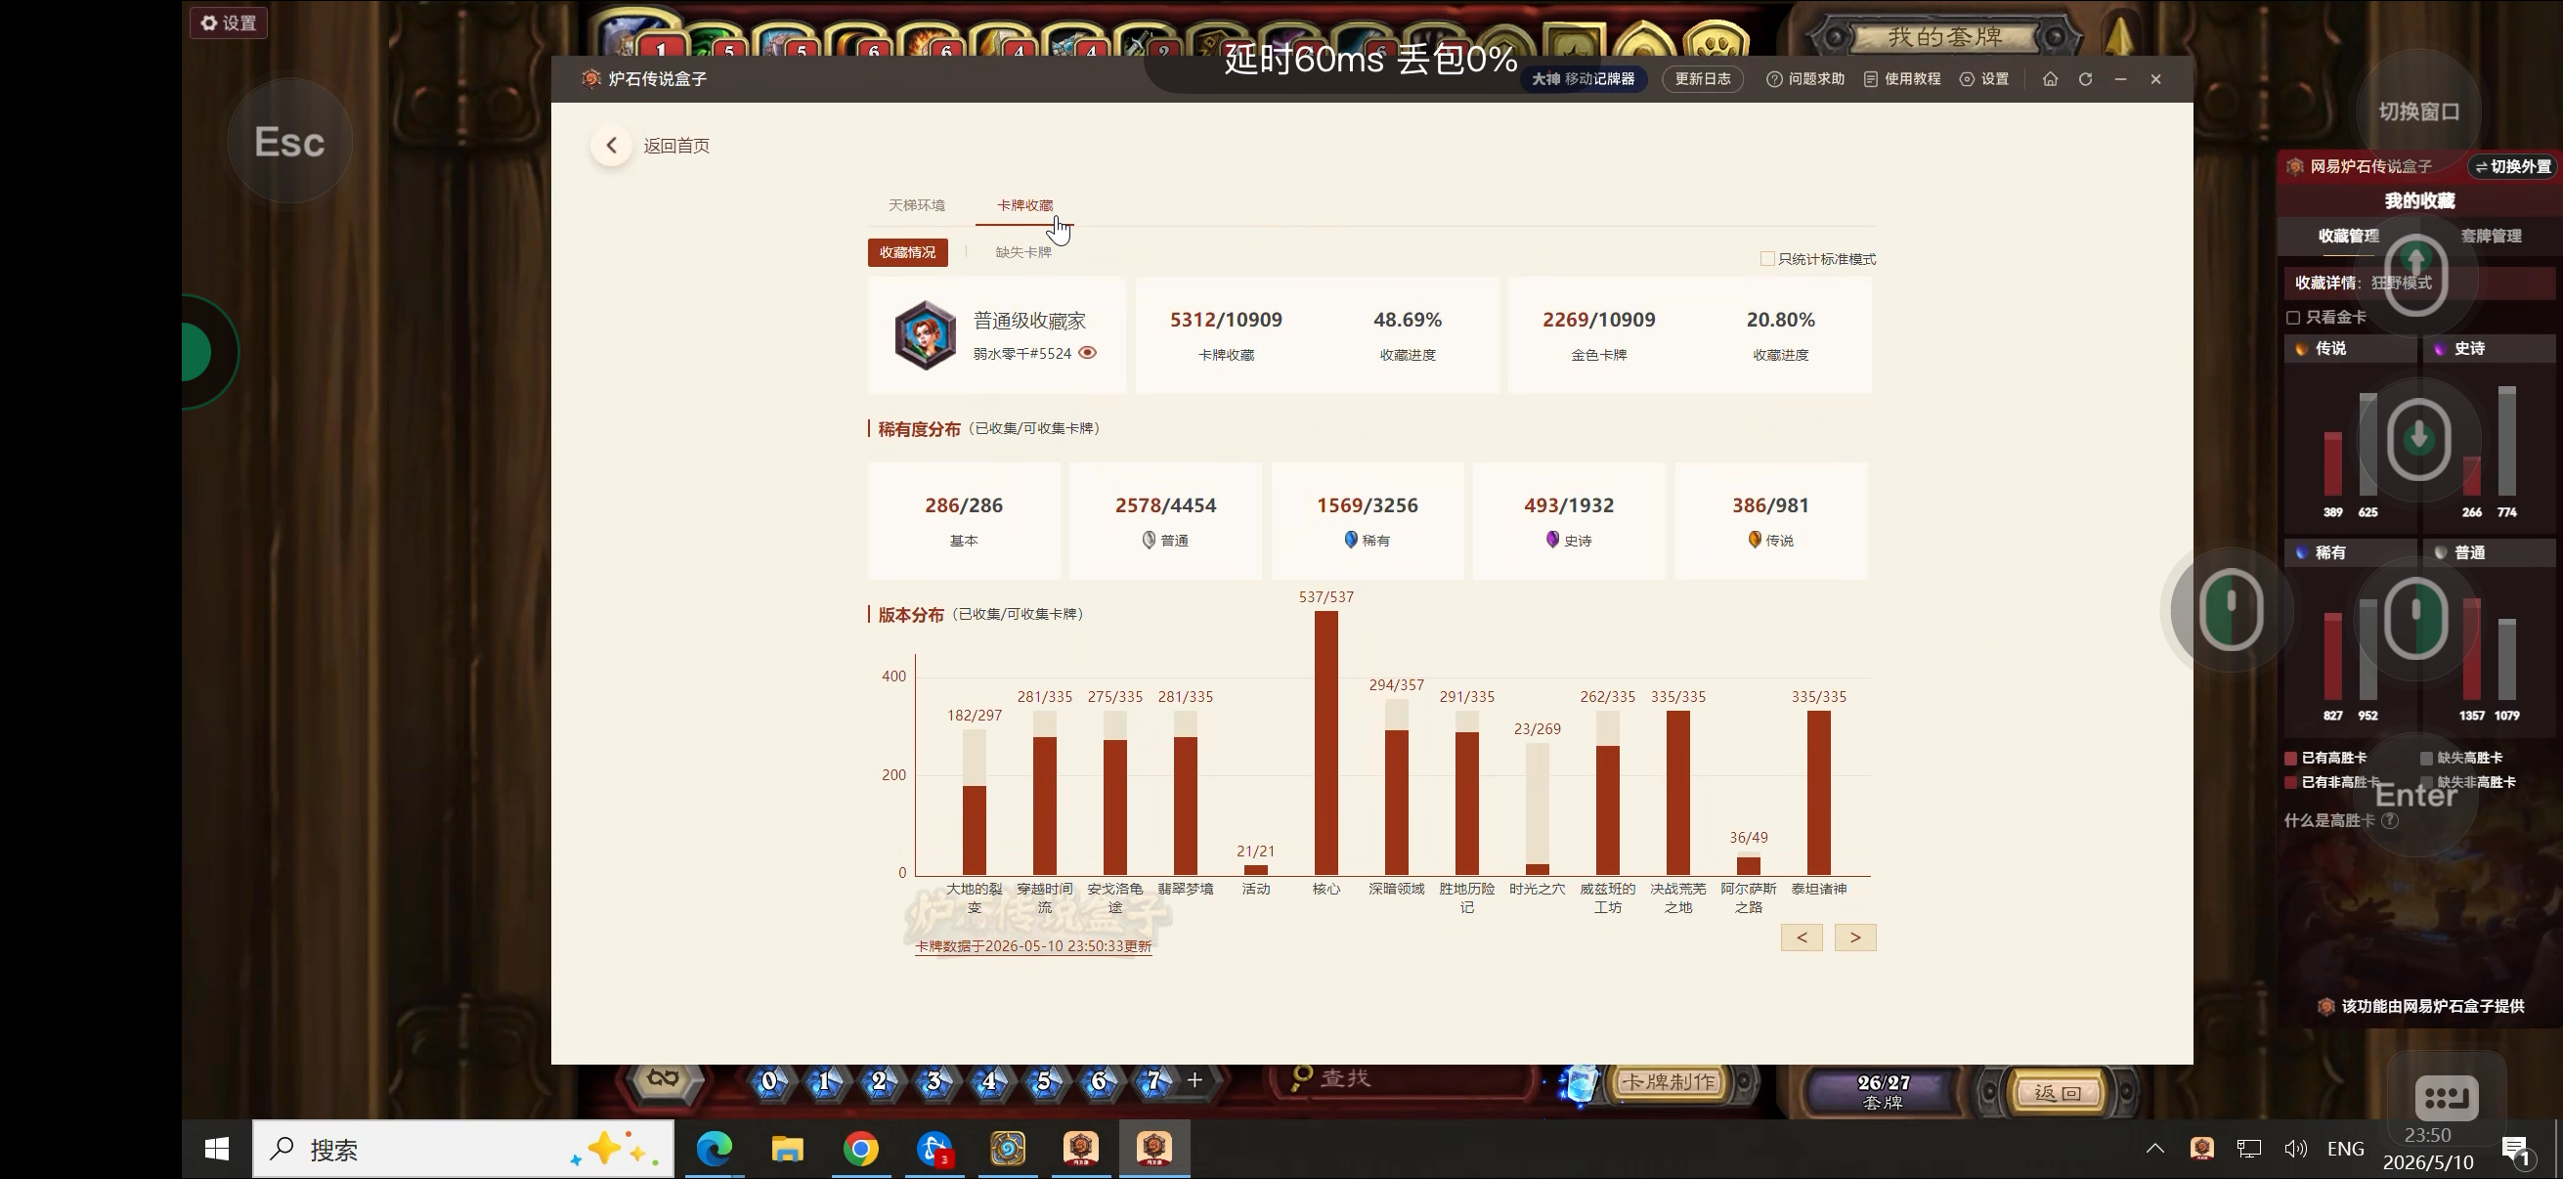Click the on-screen keyboard overlay icon

click(2447, 1098)
